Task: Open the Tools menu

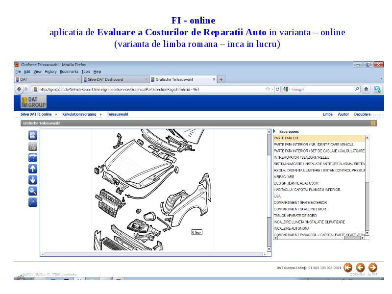Action: coord(86,72)
